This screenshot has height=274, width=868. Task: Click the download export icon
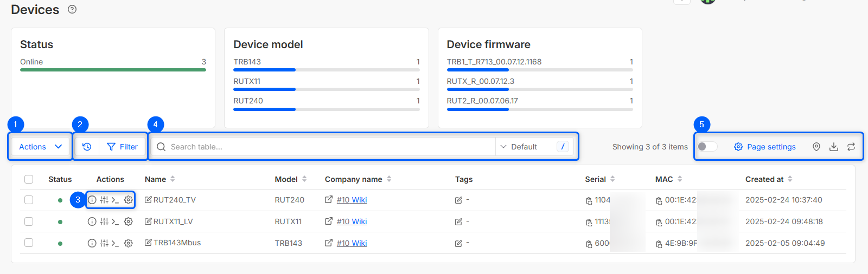(834, 147)
